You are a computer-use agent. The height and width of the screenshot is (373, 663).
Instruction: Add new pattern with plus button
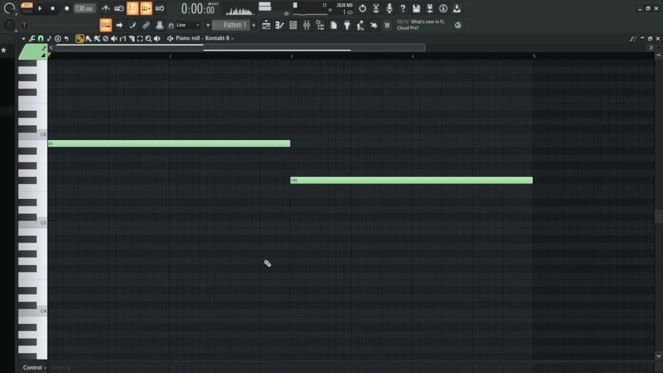click(x=254, y=25)
